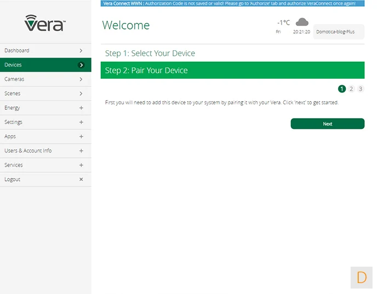
Task: Click the orange D icon in the corner
Action: click(362, 278)
